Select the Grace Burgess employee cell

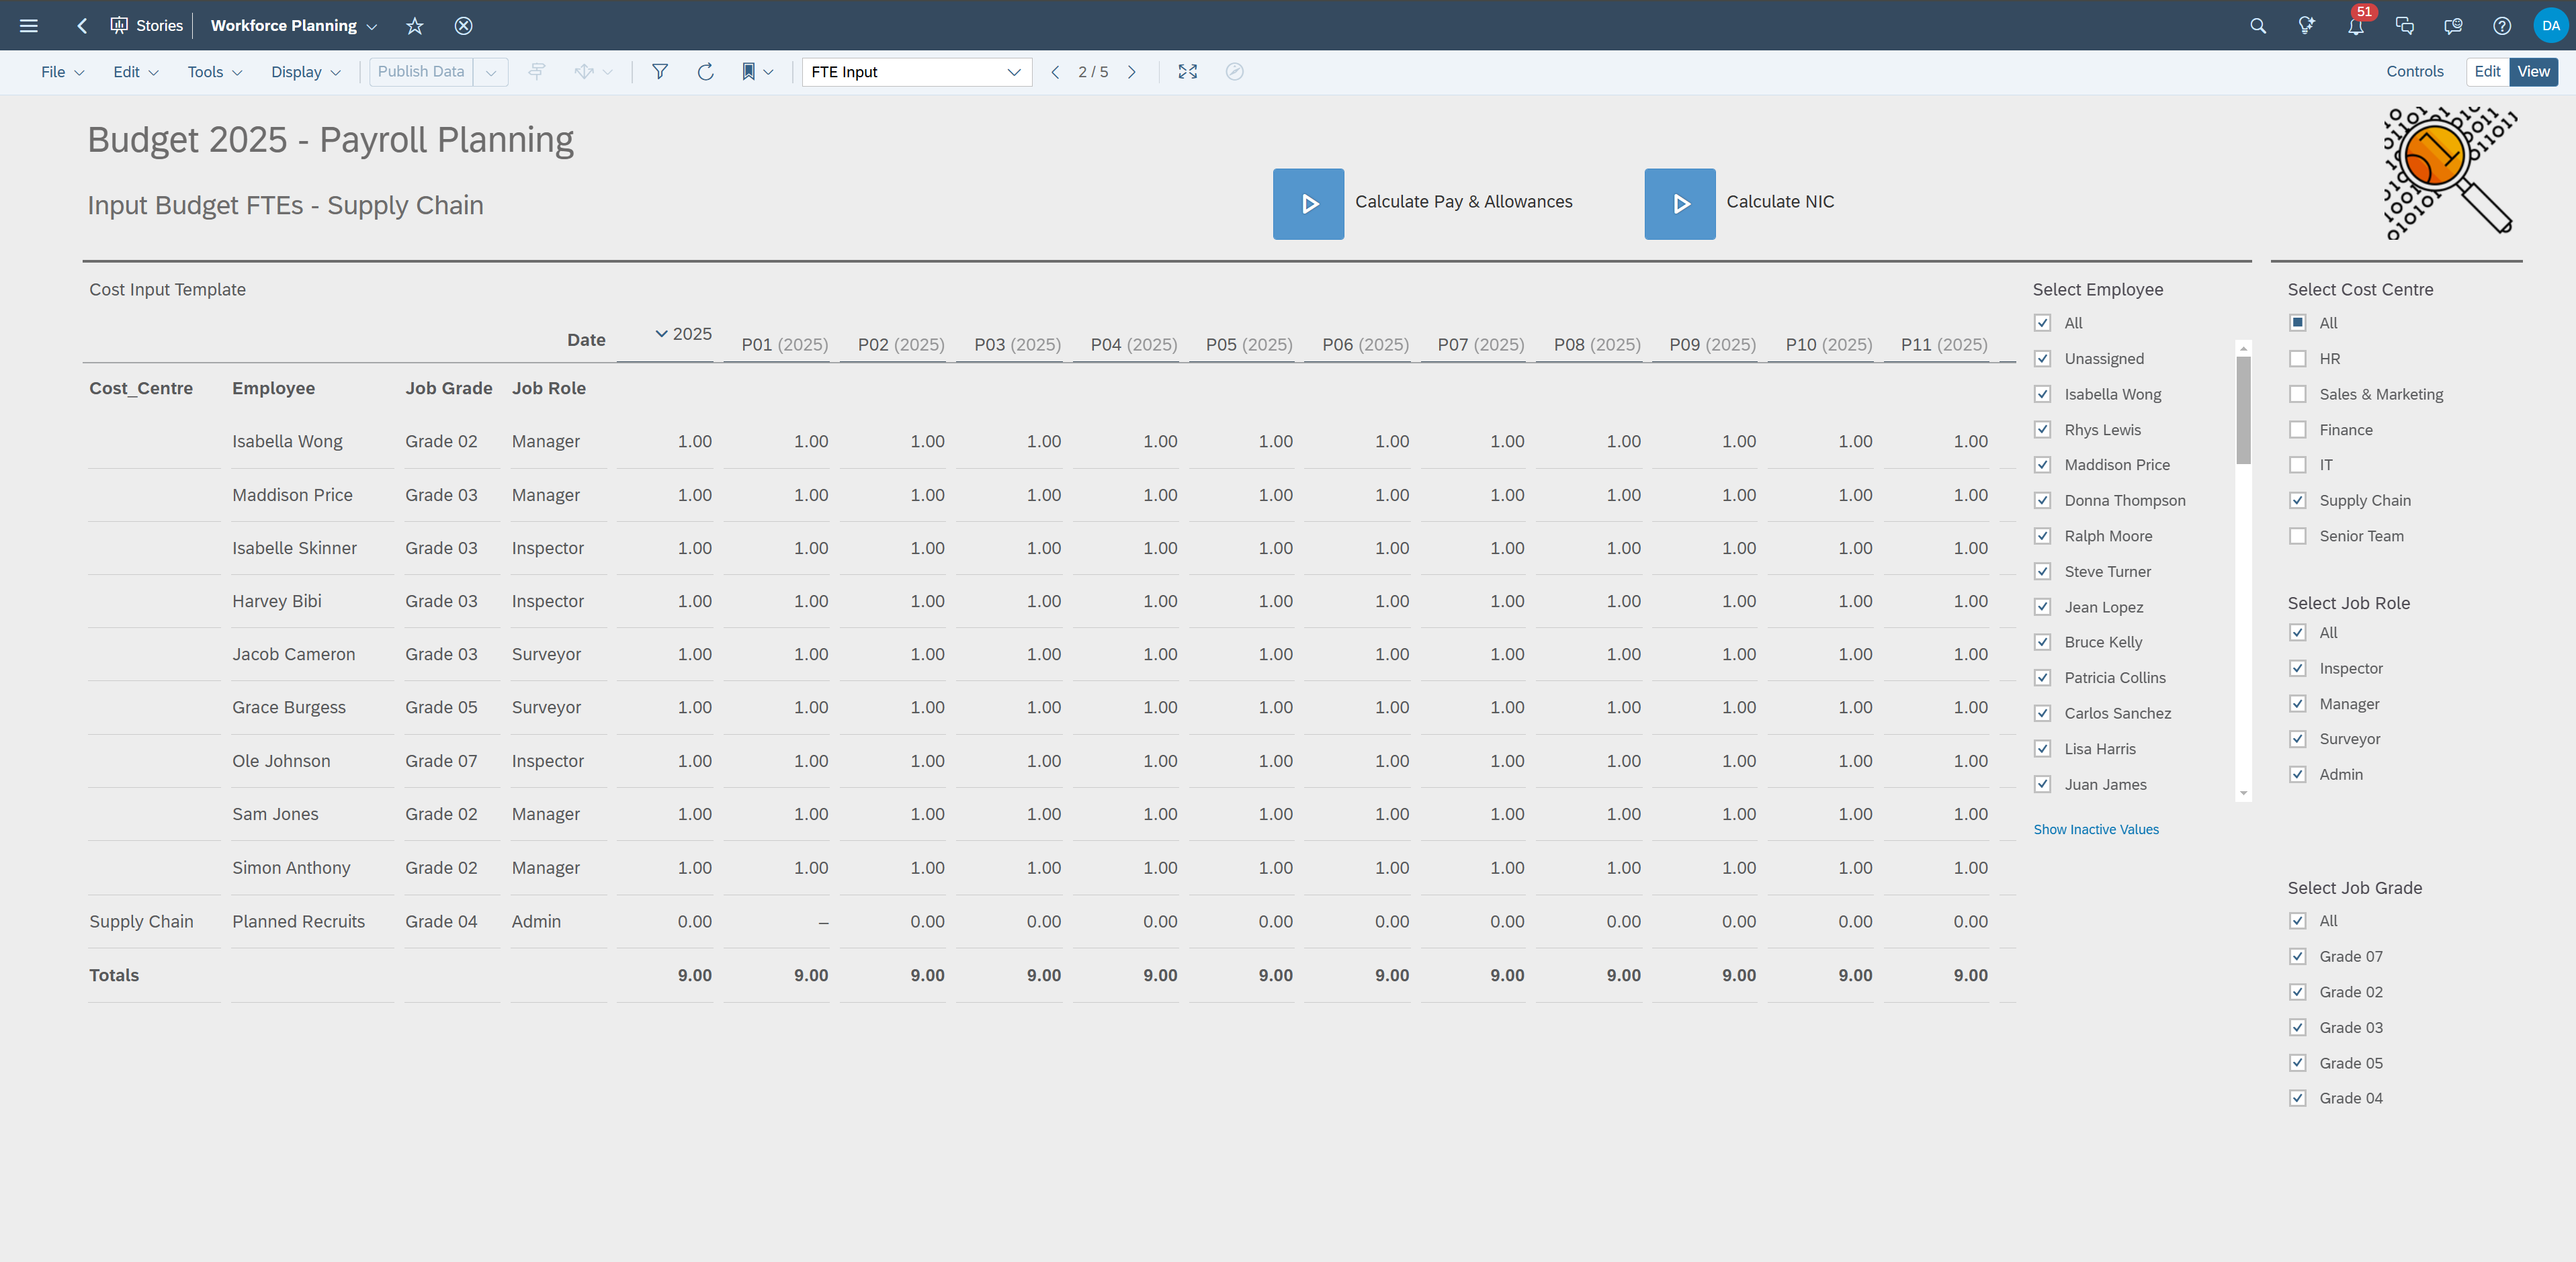(312, 708)
